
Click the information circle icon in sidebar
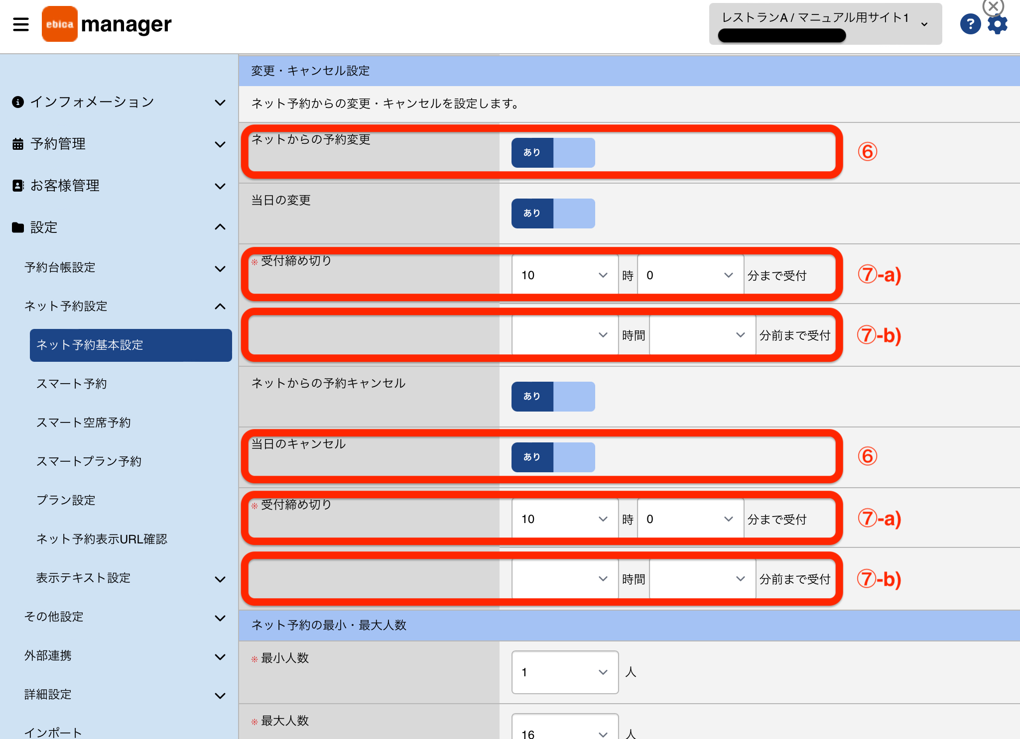(x=18, y=102)
